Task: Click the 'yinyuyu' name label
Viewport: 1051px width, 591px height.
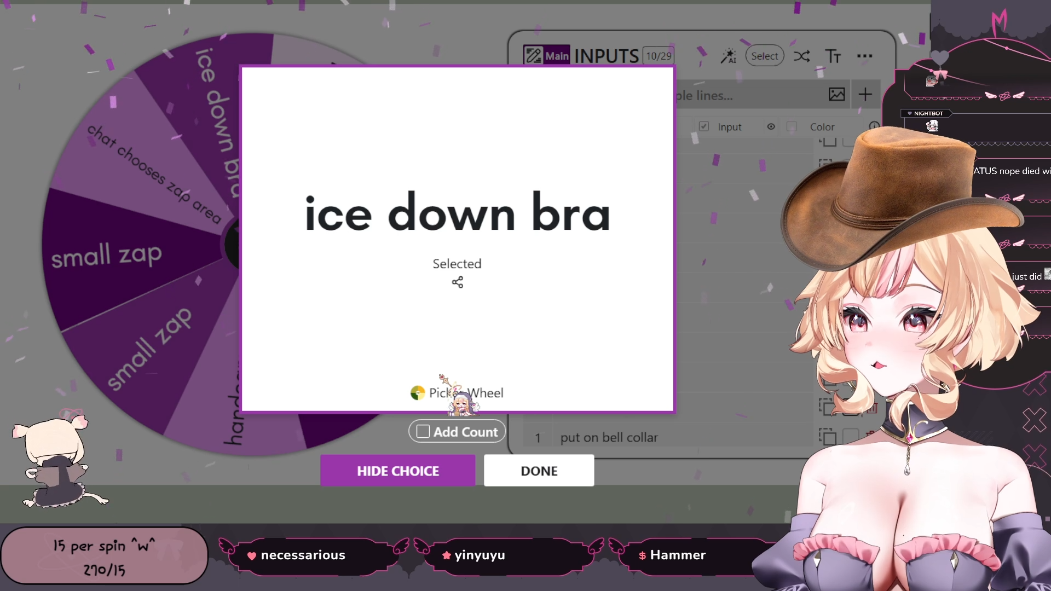Action: [x=480, y=555]
